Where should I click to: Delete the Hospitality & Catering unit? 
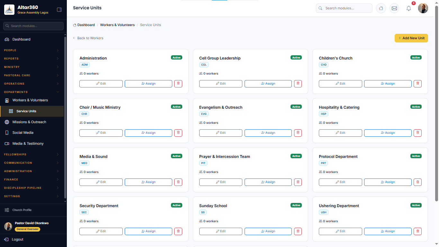(x=417, y=133)
